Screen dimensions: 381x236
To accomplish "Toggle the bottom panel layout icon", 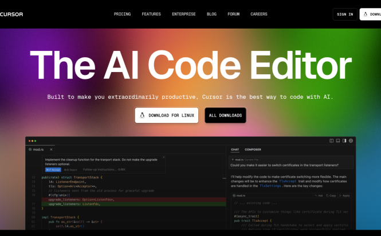I will [338, 141].
